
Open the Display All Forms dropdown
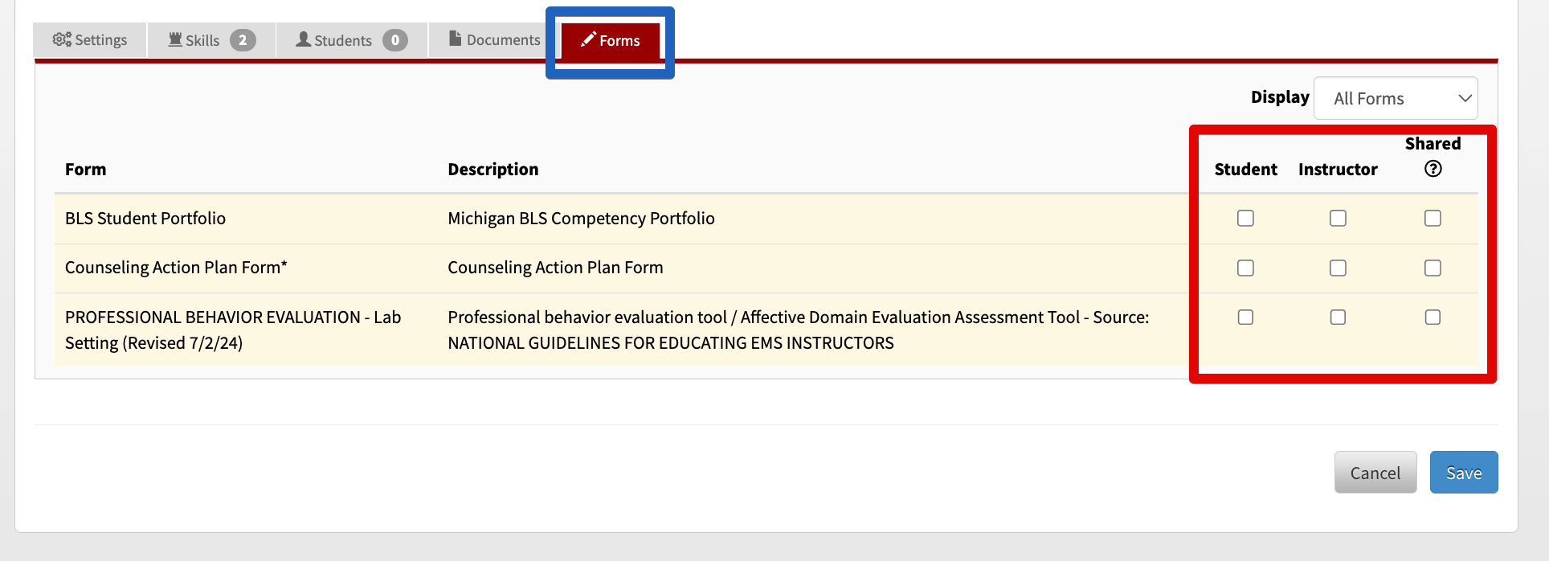pyautogui.click(x=1396, y=98)
